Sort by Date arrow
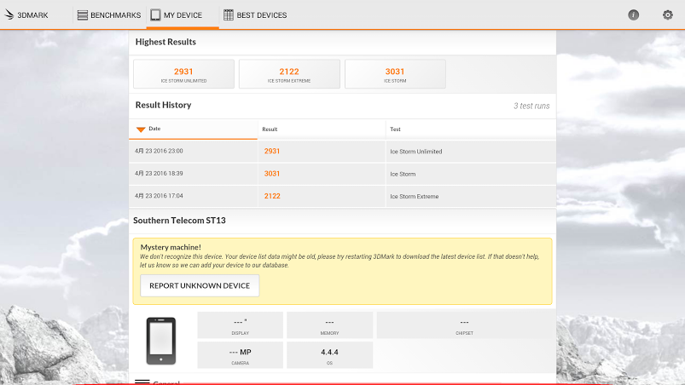This screenshot has width=685, height=385. pos(141,129)
